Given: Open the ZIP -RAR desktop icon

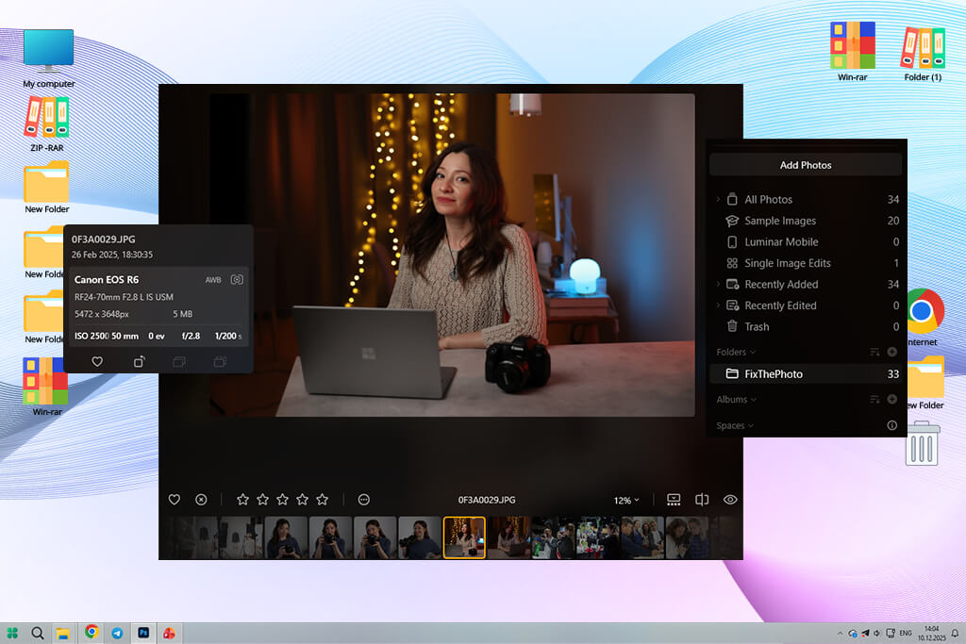Looking at the screenshot, I should (x=47, y=124).
